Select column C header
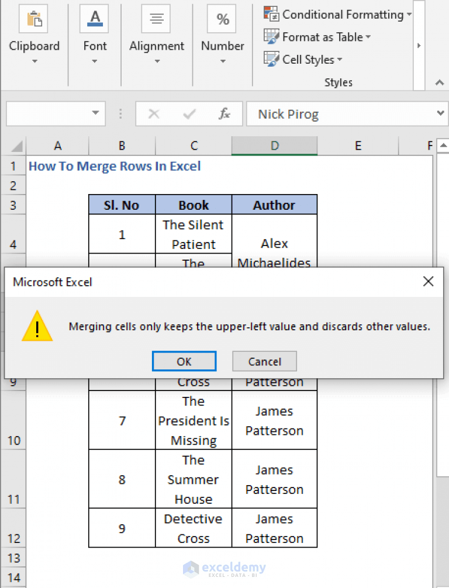Viewport: 449px width, 588px height. 194,146
